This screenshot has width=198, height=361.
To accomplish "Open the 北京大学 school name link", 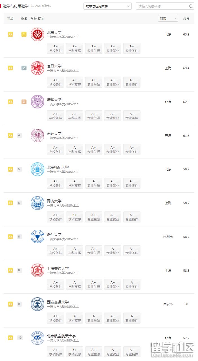I will point(54,32).
